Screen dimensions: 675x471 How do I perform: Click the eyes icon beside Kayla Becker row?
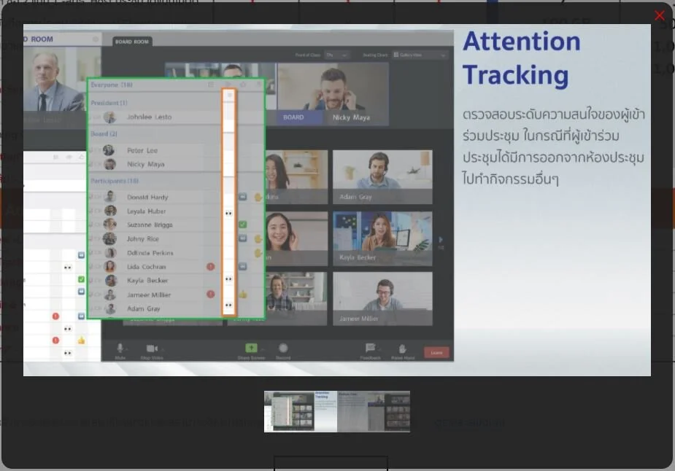coord(228,279)
